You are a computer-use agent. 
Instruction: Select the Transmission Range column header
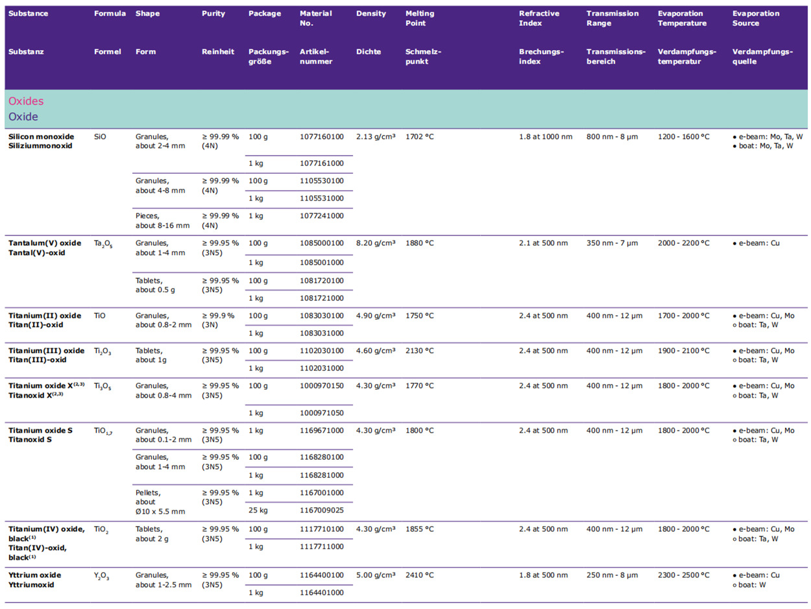tap(612, 18)
